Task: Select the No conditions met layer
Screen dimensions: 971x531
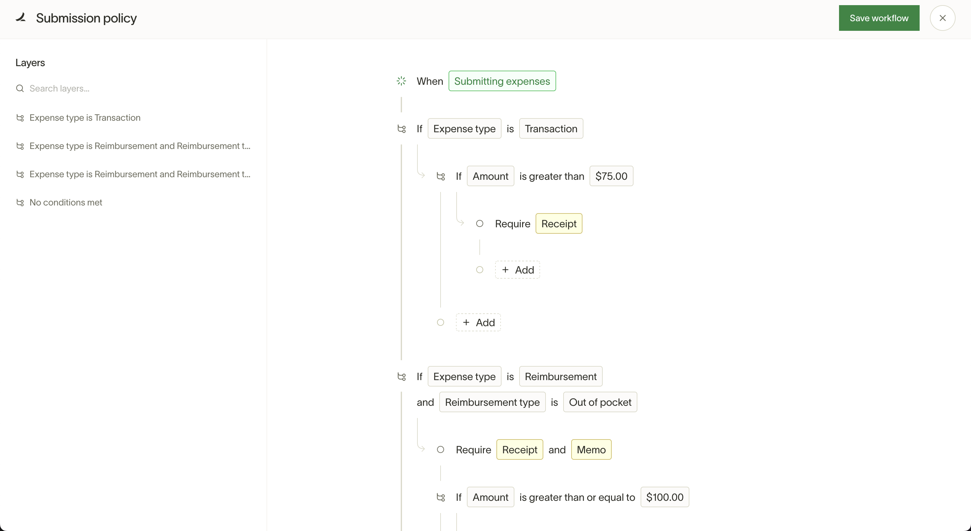Action: pos(66,203)
